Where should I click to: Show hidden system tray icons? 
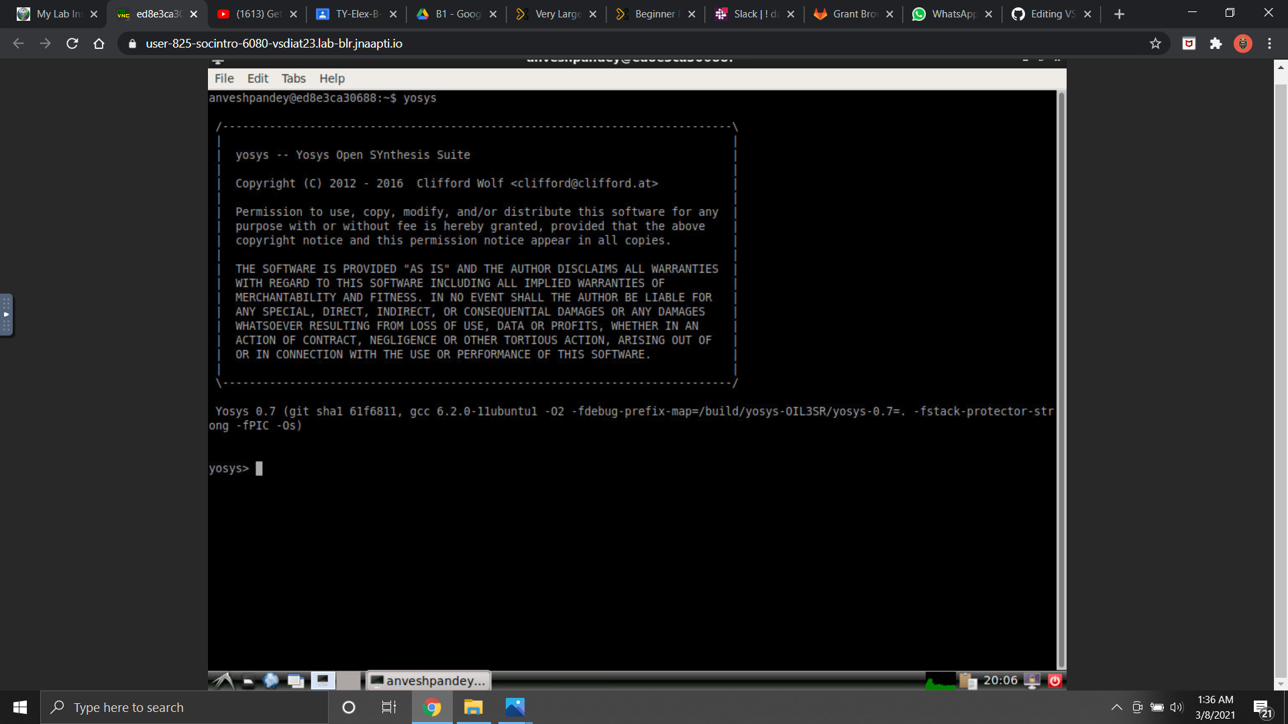[x=1116, y=707]
